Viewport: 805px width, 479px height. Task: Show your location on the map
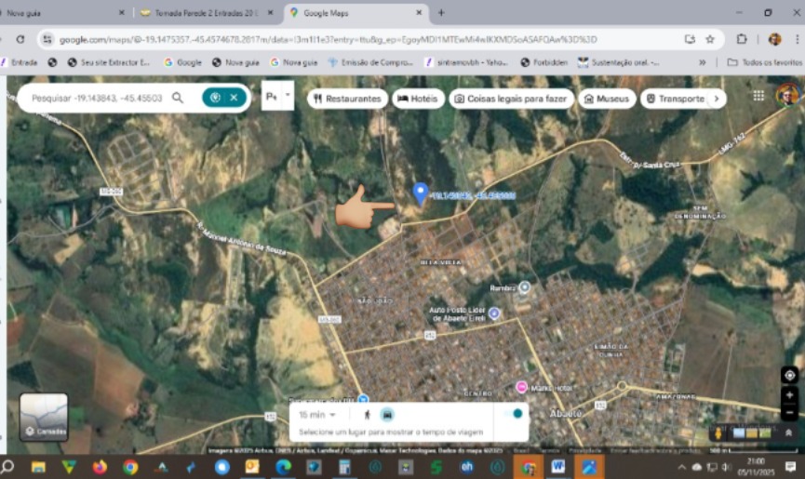[789, 375]
